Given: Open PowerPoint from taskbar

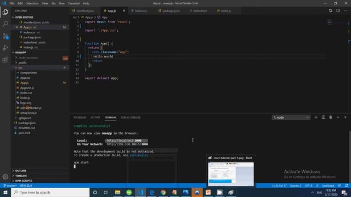Looking at the screenshot, I should coord(208,192).
